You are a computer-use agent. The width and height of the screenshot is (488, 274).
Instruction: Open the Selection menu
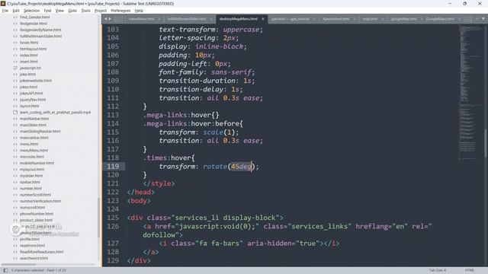[32, 11]
